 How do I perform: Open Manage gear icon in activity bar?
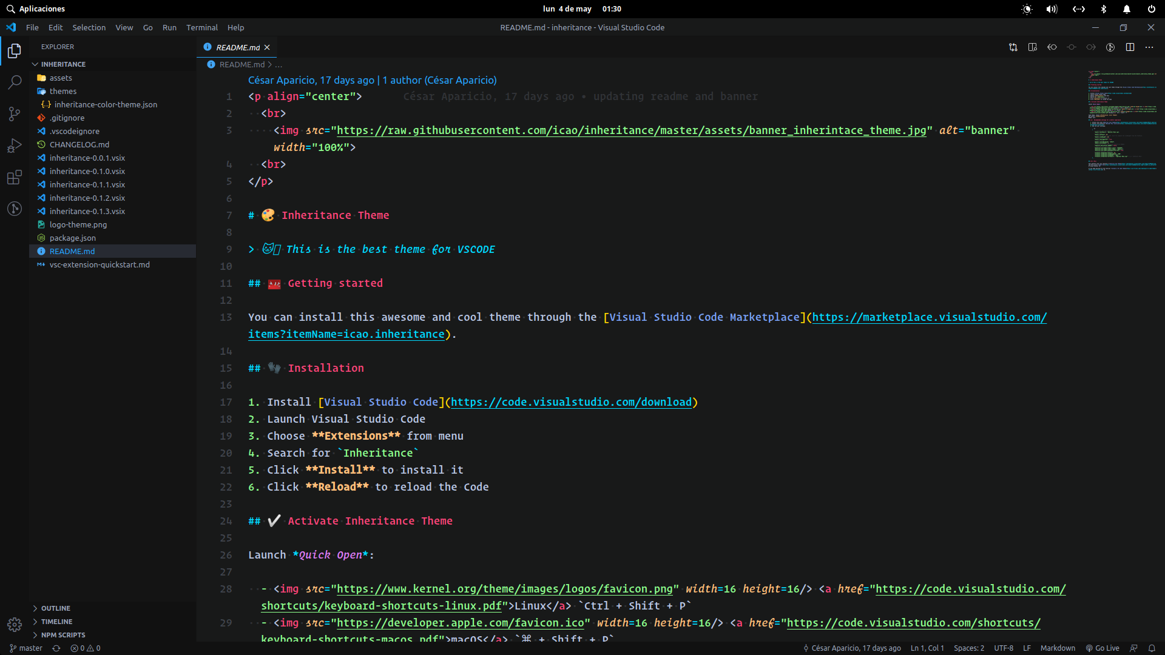tap(15, 624)
